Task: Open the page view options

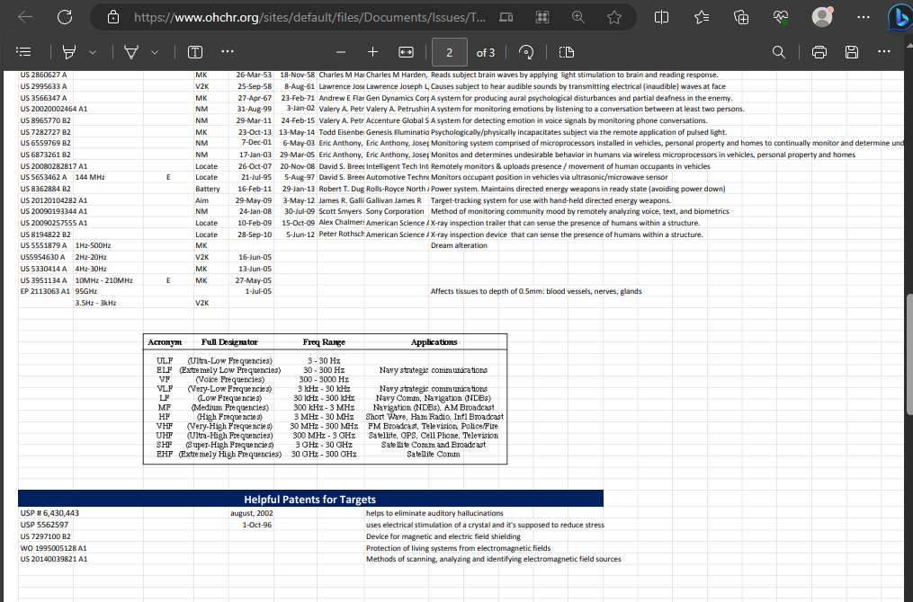Action: [567, 52]
